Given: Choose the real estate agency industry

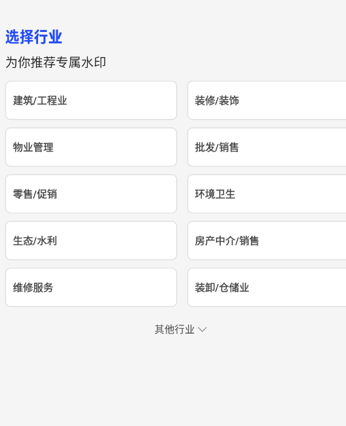Looking at the screenshot, I should [266, 241].
